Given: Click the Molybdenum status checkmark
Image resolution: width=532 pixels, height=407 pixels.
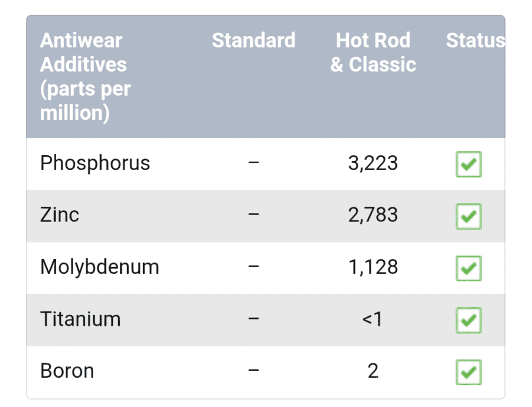Looking at the screenshot, I should click(x=468, y=268).
